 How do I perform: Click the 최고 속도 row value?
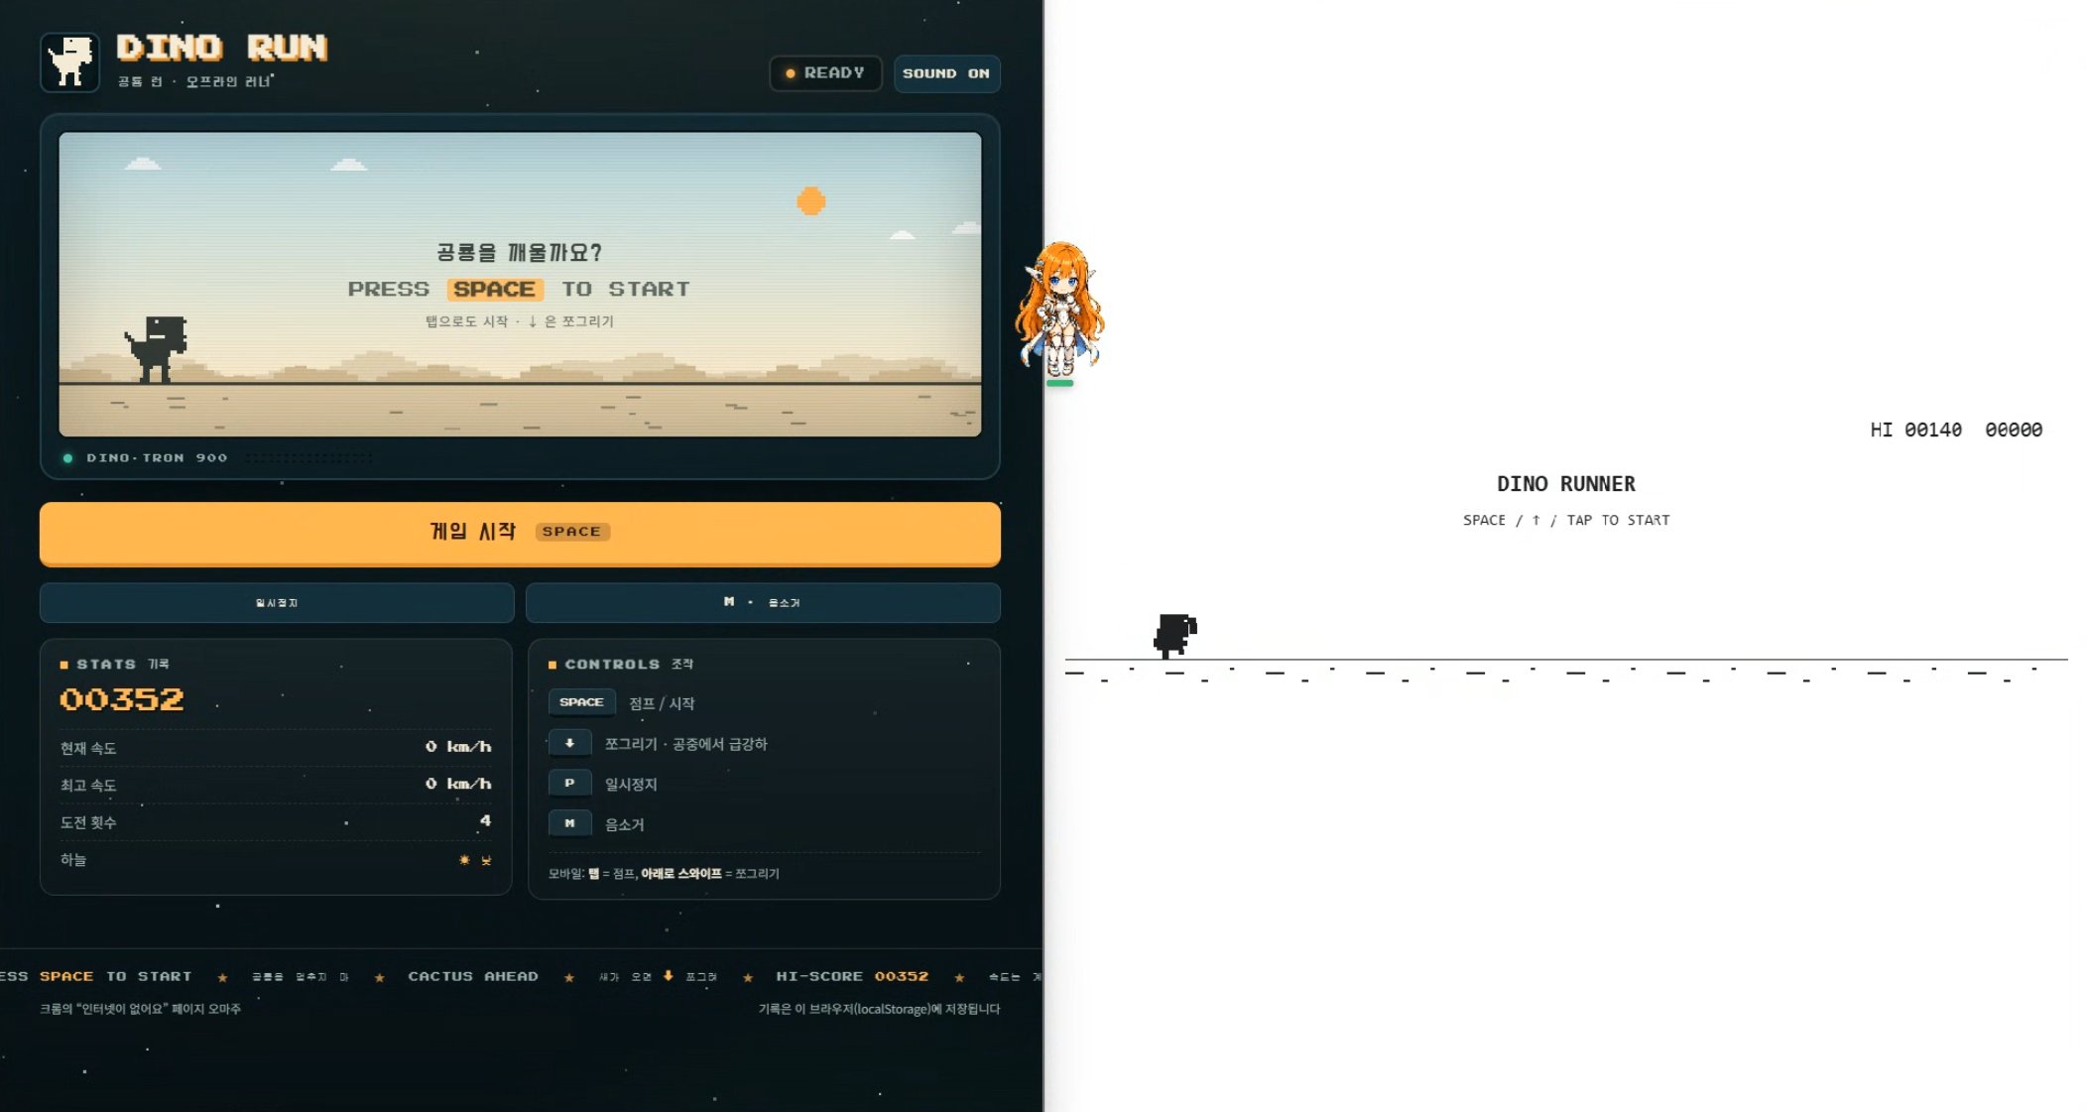click(458, 784)
